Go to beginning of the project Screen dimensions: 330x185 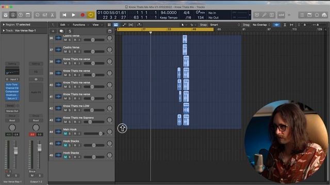coord(64,15)
